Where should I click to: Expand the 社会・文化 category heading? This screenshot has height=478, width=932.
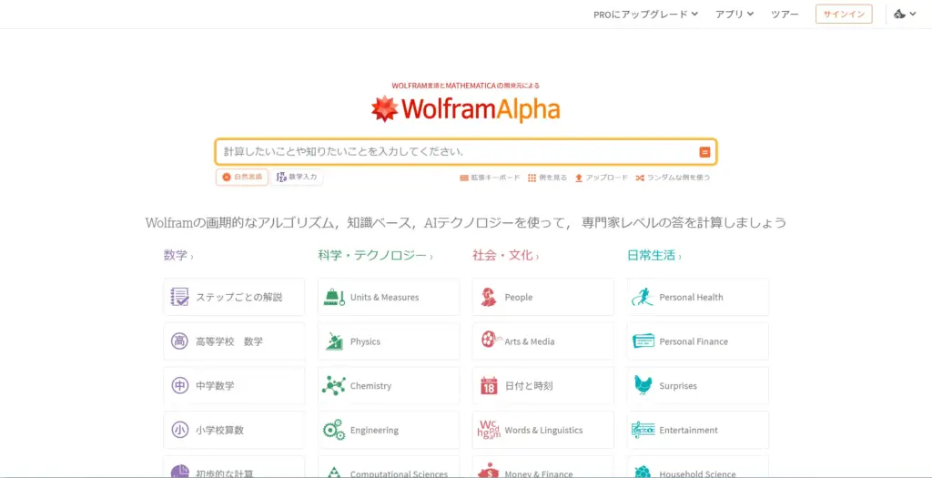click(x=506, y=256)
